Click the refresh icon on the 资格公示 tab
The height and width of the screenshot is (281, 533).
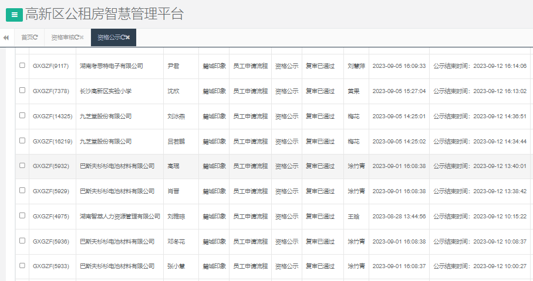coord(122,37)
